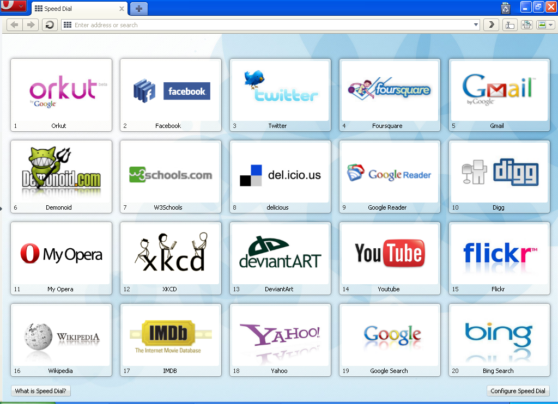This screenshot has height=404, width=558.
Task: Open the DeviantArt speed dial thumbnail
Action: click(281, 259)
